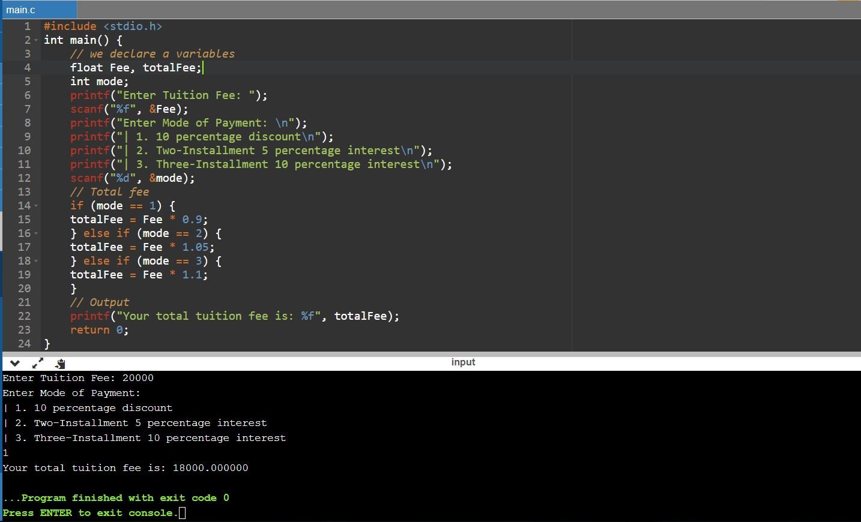Click the clipboard paste icon in console toolbar

(x=60, y=363)
